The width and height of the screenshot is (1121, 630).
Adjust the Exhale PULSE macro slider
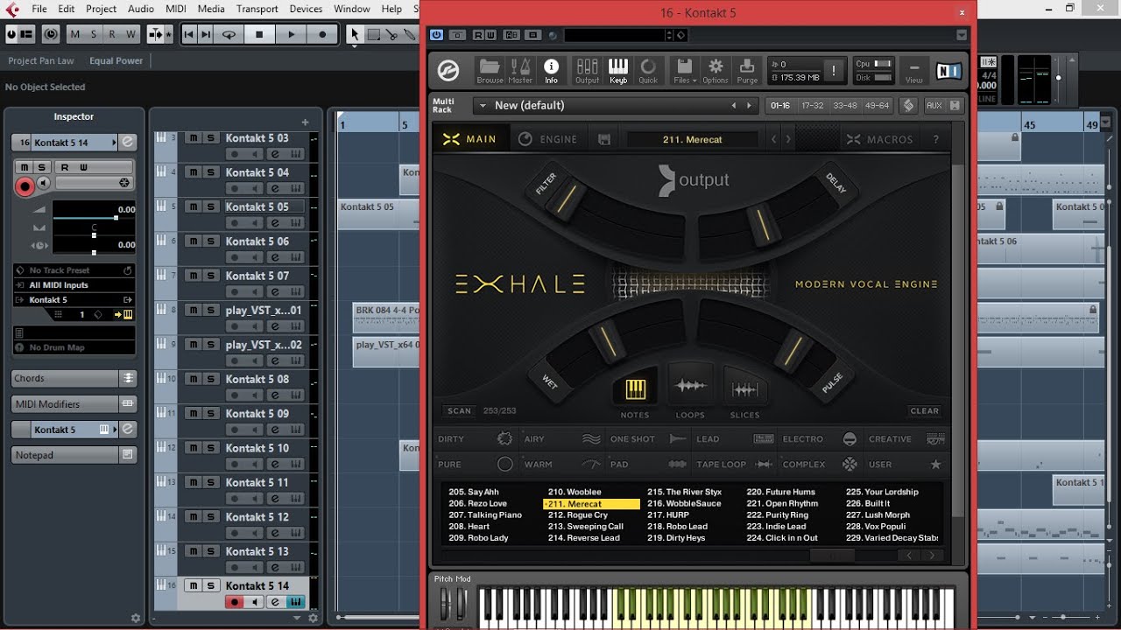(793, 350)
